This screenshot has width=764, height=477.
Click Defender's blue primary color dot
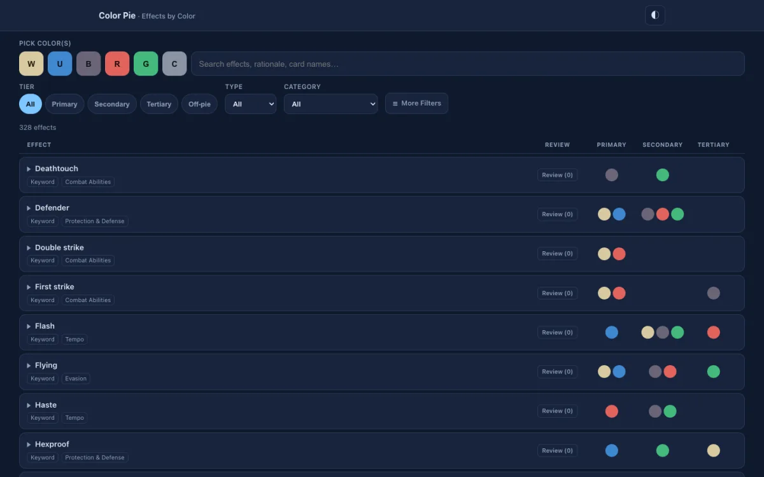[619, 214]
